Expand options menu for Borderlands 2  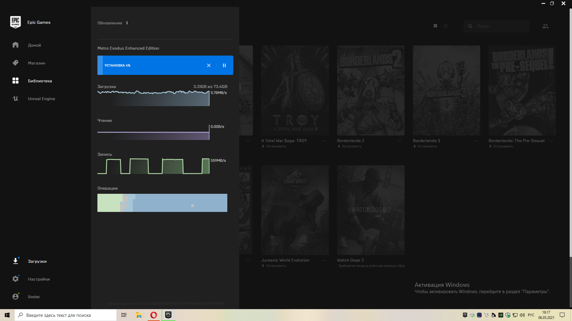tap(400, 141)
